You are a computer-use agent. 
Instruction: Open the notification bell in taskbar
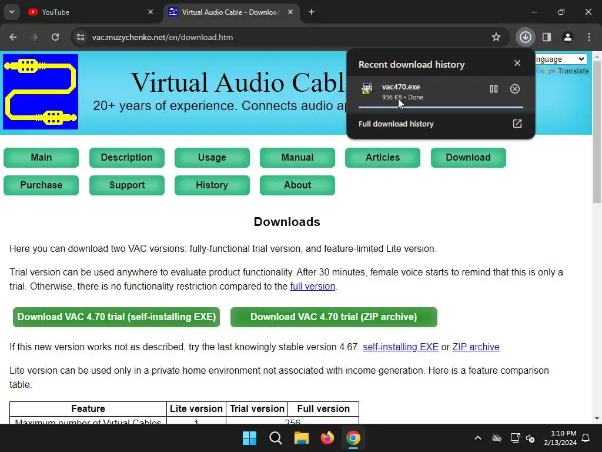586,438
